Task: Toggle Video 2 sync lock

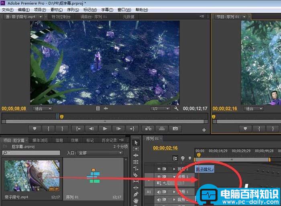Action: pyautogui.click(x=164, y=169)
